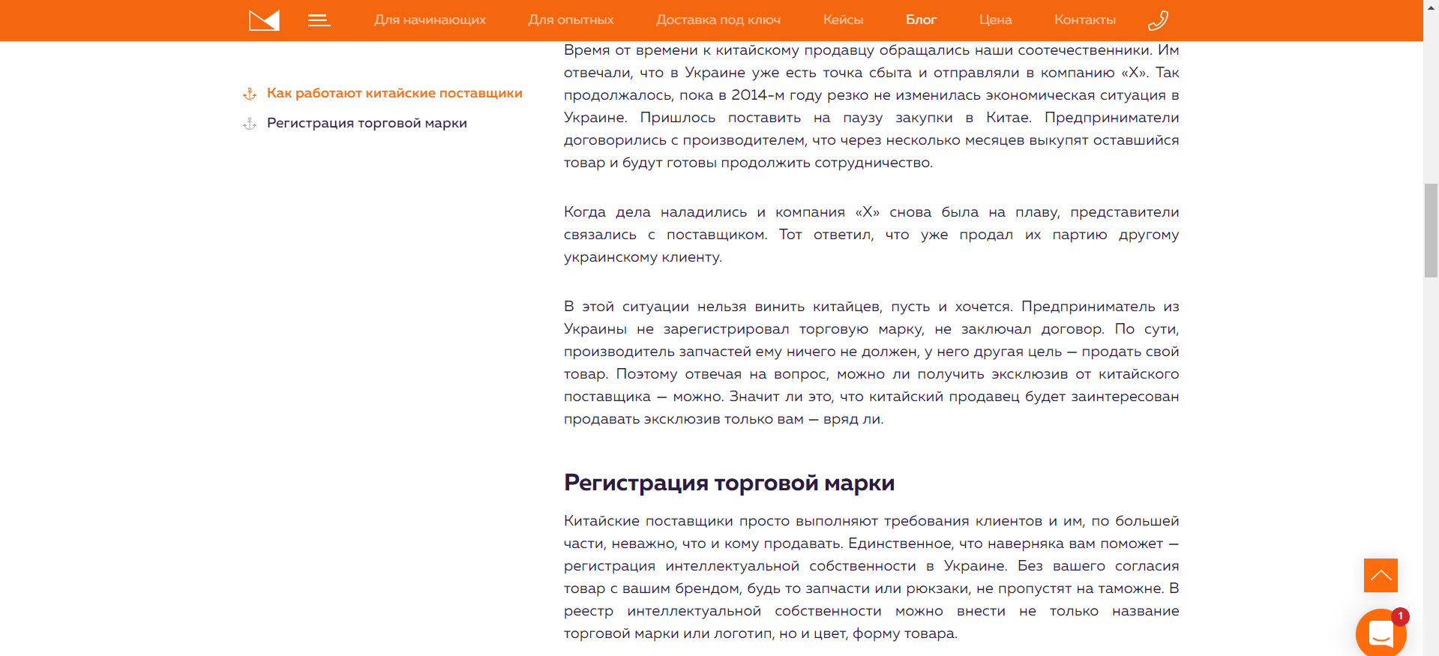This screenshot has height=656, width=1439.
Task: Select the Блог navigation item
Action: click(921, 20)
